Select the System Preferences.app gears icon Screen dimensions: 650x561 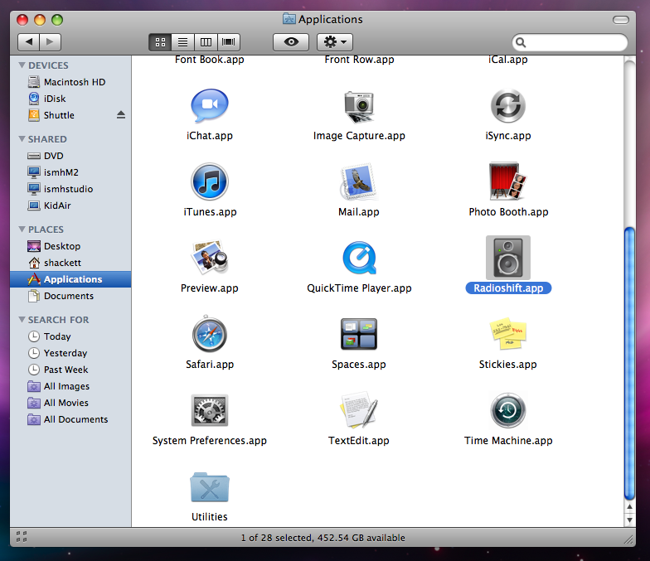tap(209, 410)
